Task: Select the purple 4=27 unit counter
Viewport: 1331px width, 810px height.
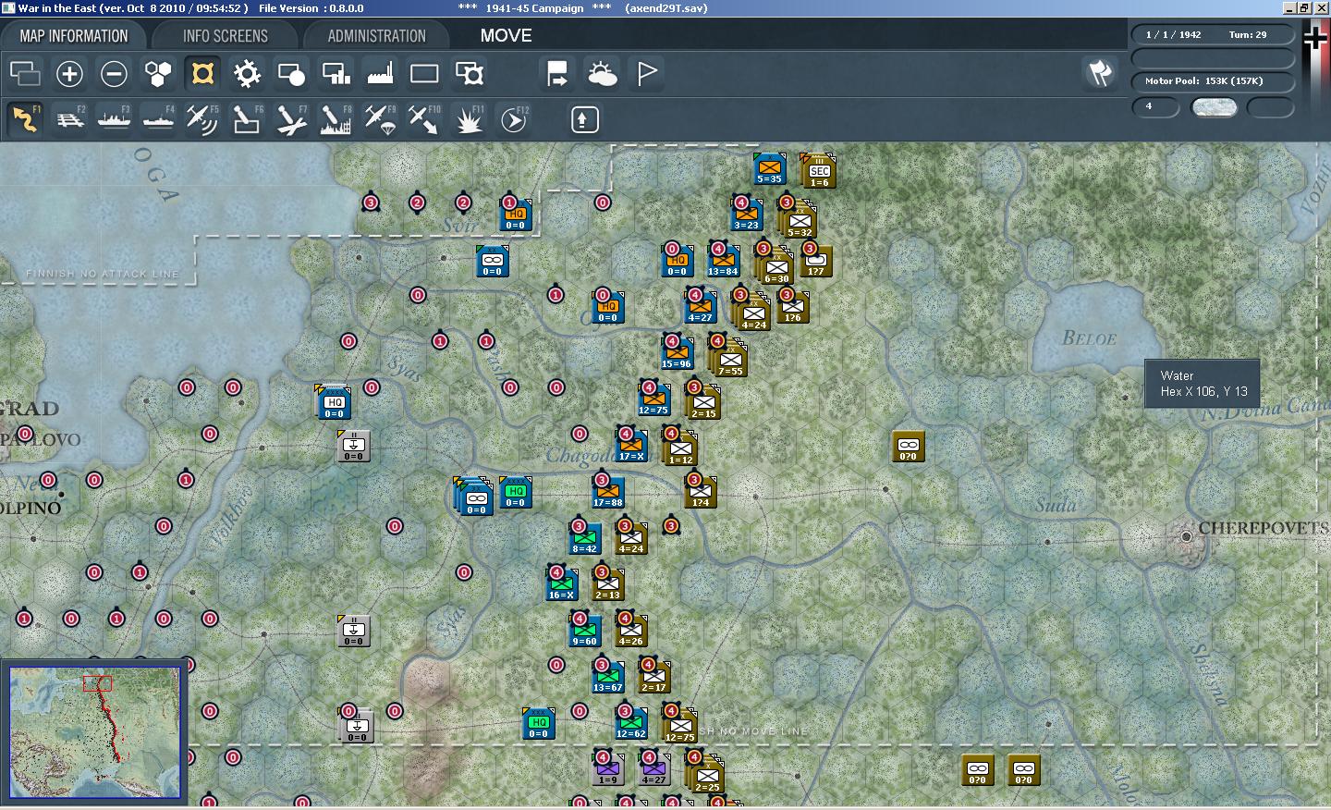Action: [653, 769]
